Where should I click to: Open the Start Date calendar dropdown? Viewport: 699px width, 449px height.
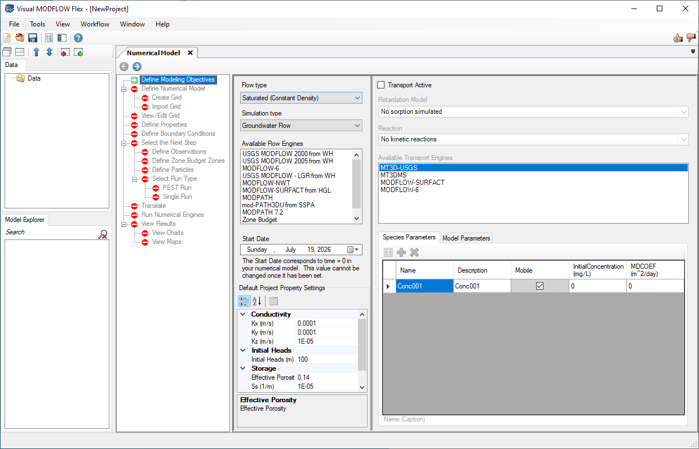[x=353, y=250]
